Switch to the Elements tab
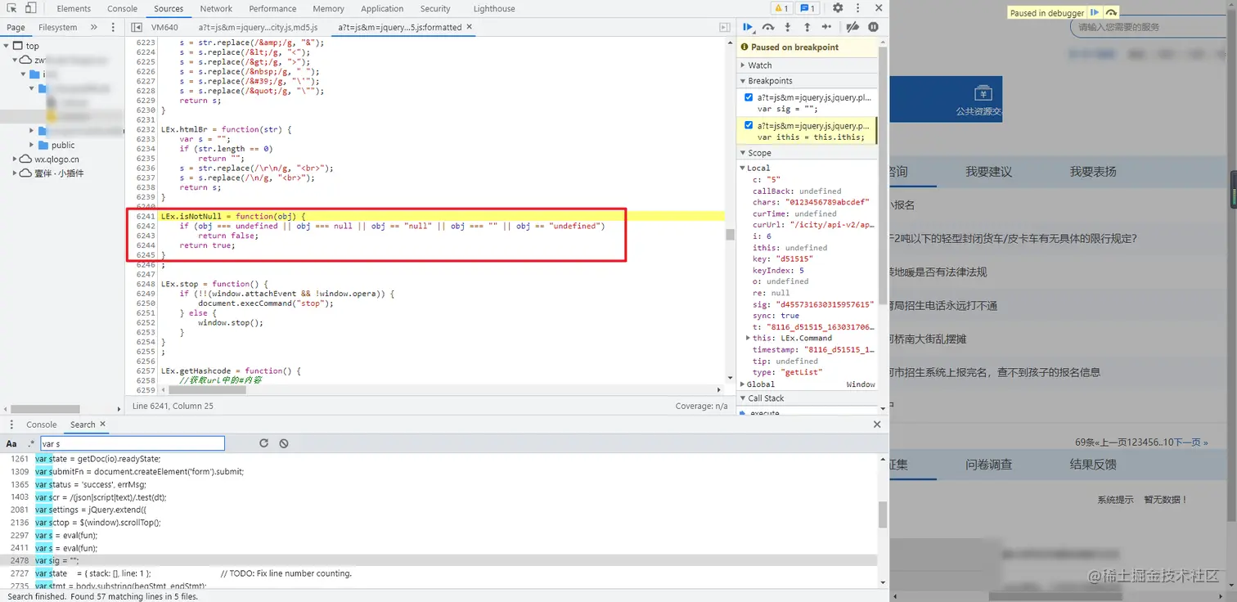 pos(74,8)
